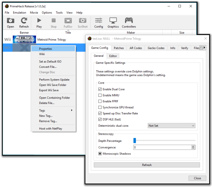
Task: Choose Delete File... in context menu
Action: (x=53, y=103)
